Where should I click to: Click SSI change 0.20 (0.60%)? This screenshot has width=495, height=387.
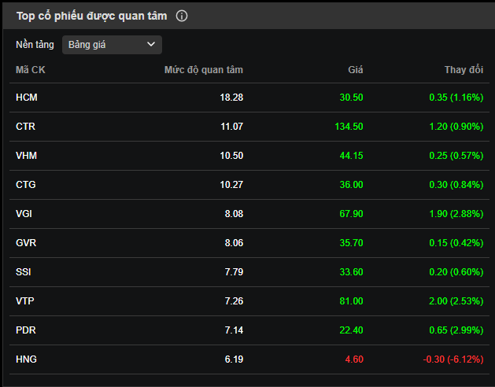456,272
